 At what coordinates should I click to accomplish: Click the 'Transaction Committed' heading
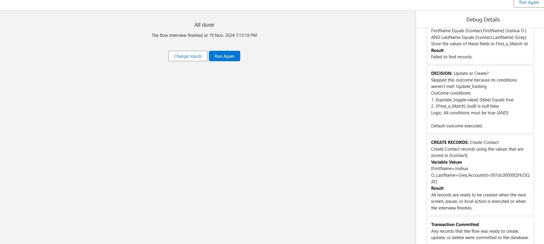pyautogui.click(x=455, y=225)
